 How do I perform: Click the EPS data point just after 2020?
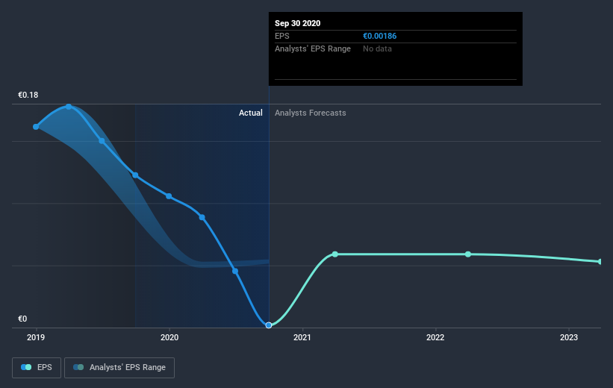pos(202,217)
